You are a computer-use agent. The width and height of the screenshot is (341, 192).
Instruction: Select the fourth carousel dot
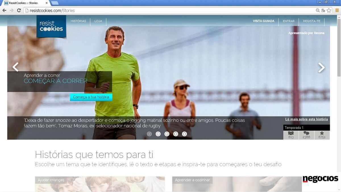point(176,134)
